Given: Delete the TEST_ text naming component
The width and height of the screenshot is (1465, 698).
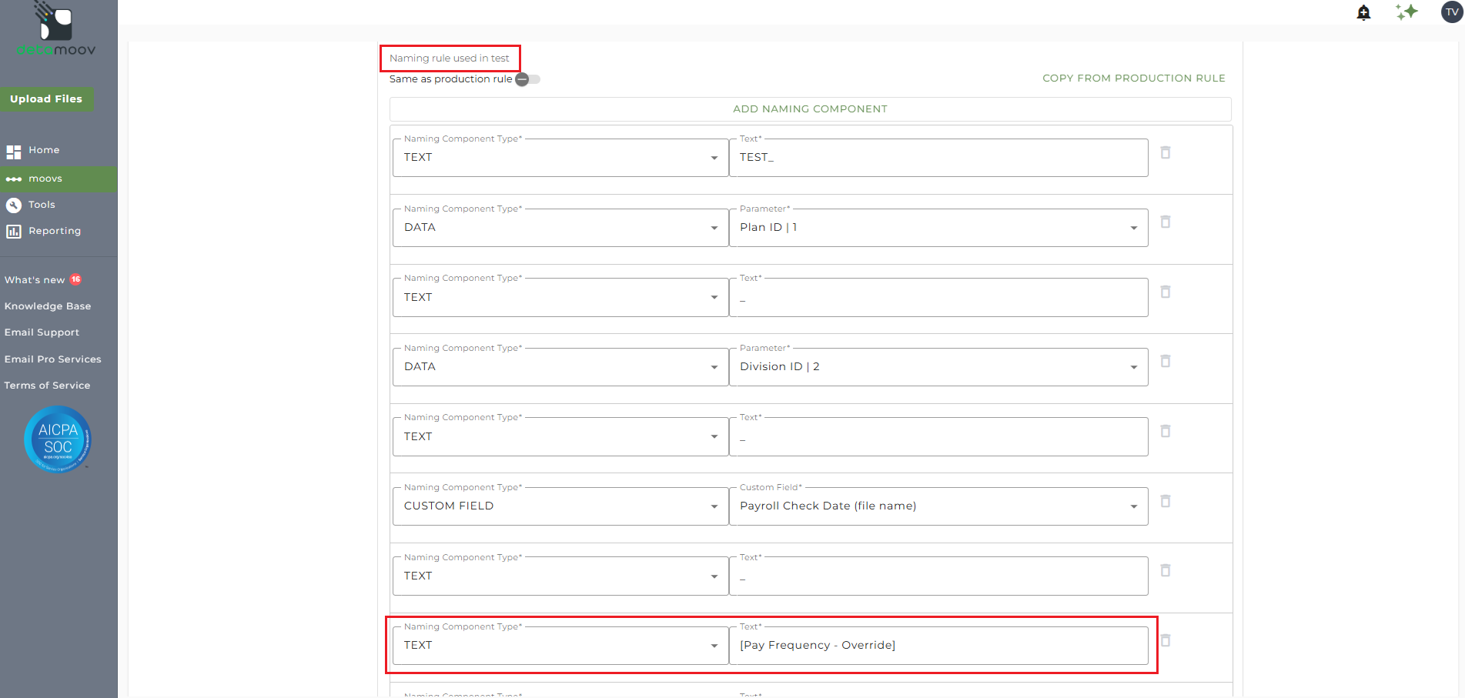Looking at the screenshot, I should pyautogui.click(x=1166, y=152).
